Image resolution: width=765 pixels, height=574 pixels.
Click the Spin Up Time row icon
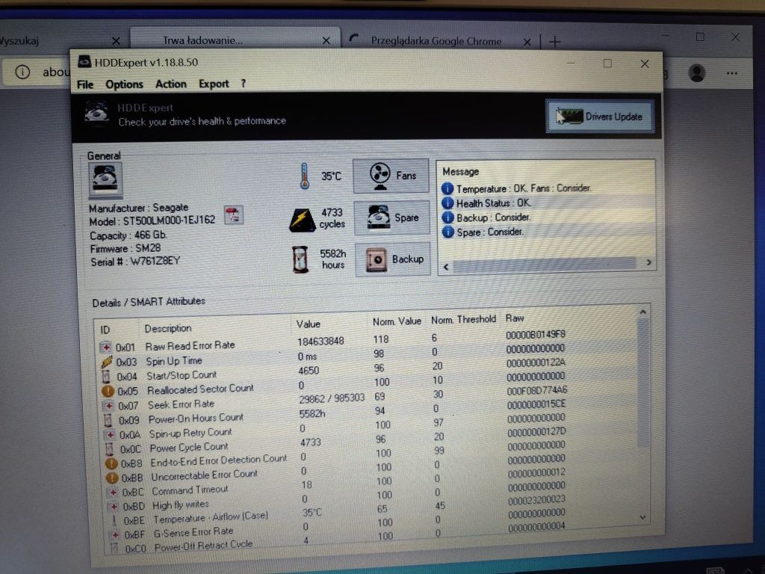[x=106, y=362]
